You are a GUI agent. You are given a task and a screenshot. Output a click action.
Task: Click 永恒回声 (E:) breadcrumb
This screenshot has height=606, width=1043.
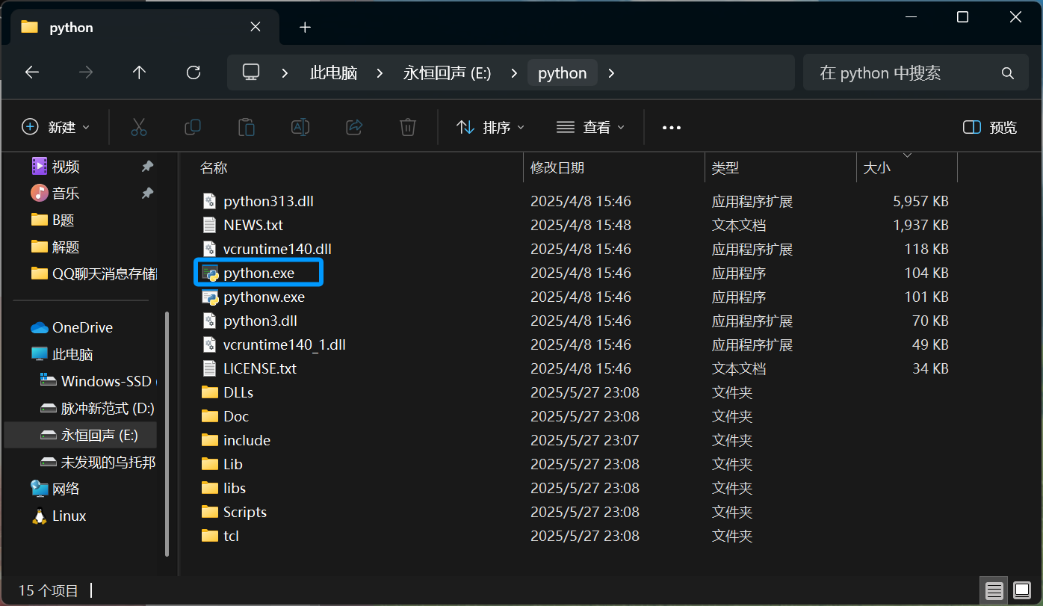447,73
